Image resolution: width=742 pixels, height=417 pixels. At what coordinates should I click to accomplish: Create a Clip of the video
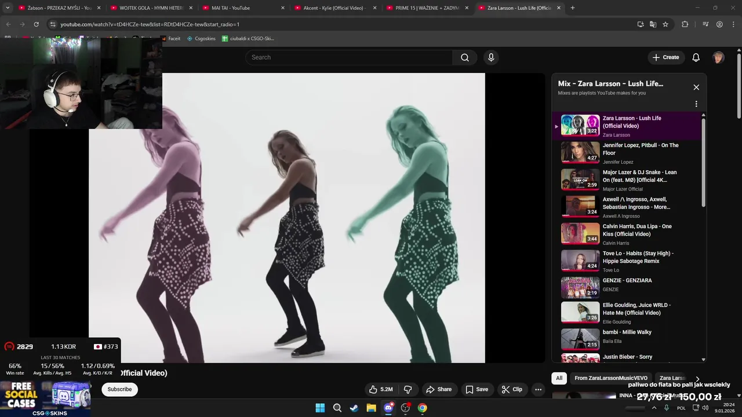(512, 389)
